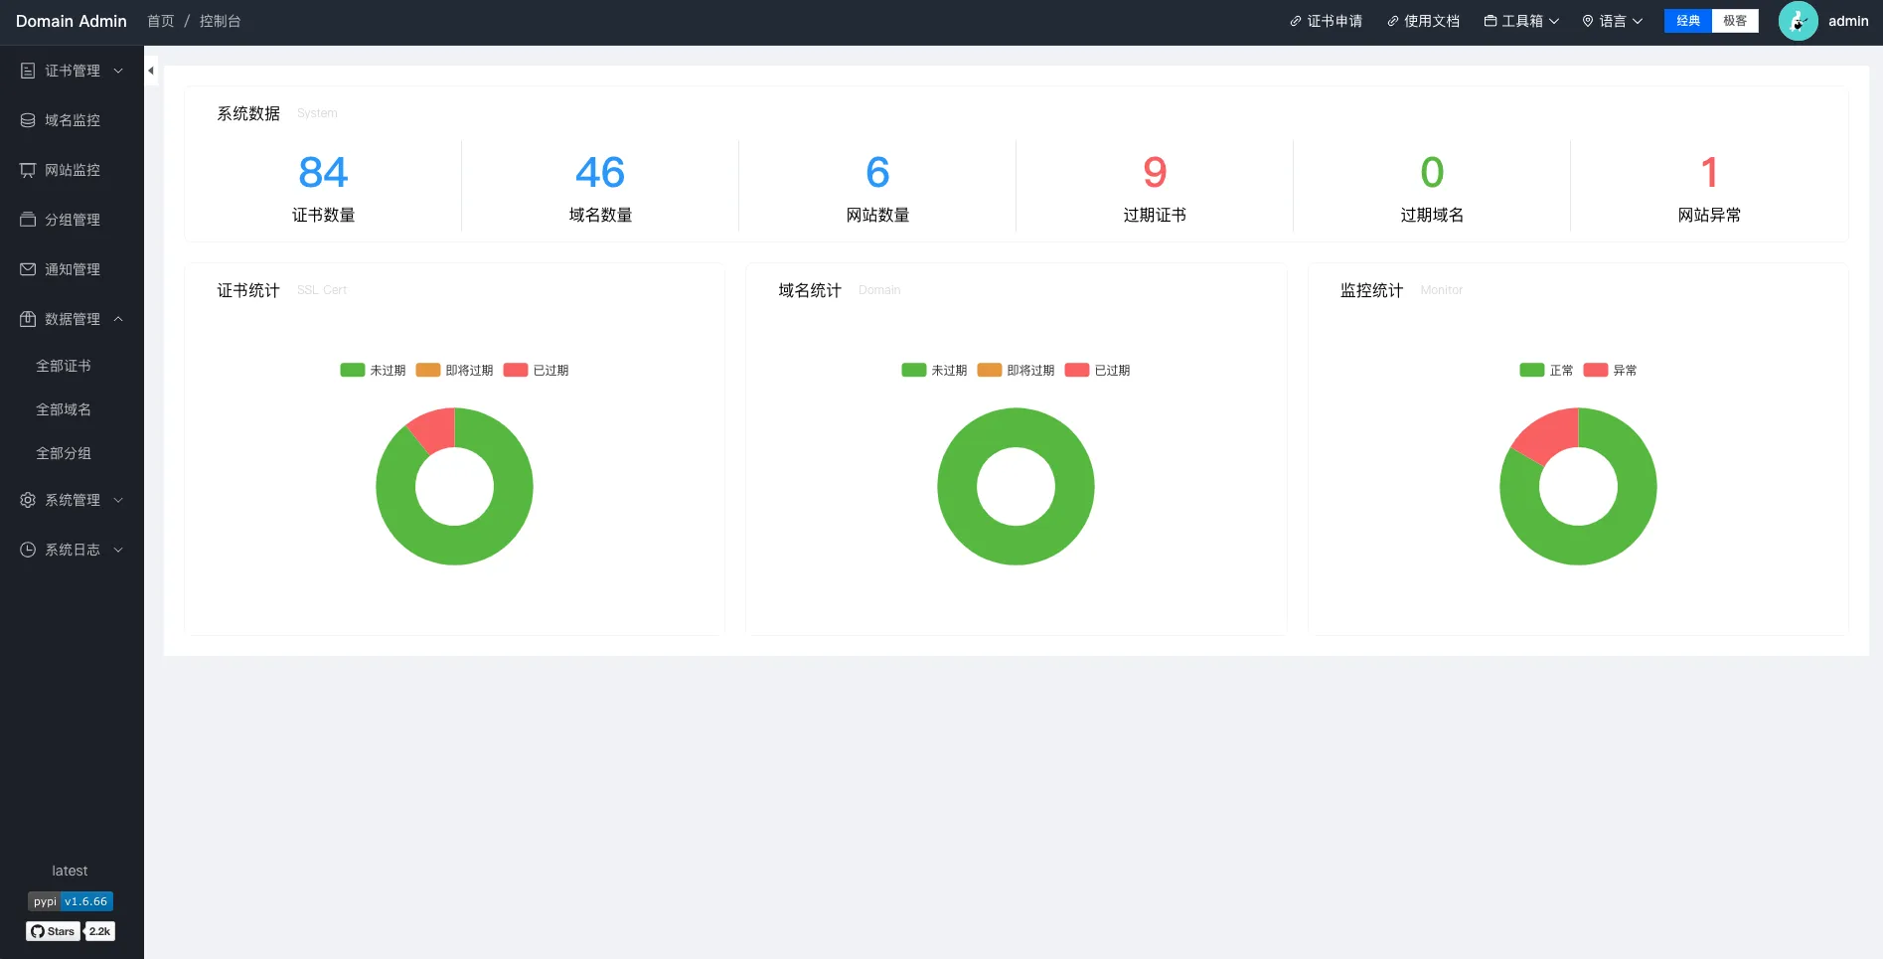Image resolution: width=1883 pixels, height=959 pixels.
Task: Open the 工具箱 dropdown
Action: pos(1521,21)
